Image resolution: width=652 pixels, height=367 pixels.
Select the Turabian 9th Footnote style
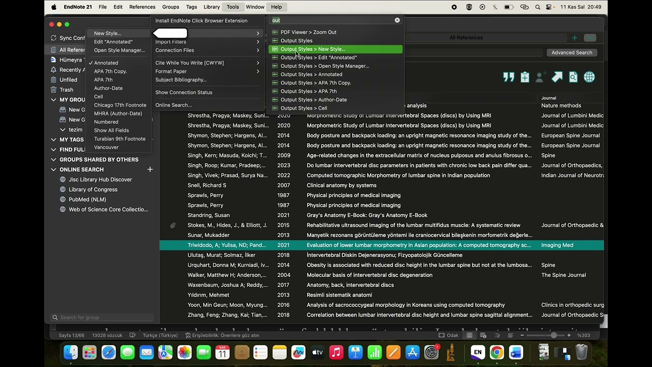click(x=119, y=139)
